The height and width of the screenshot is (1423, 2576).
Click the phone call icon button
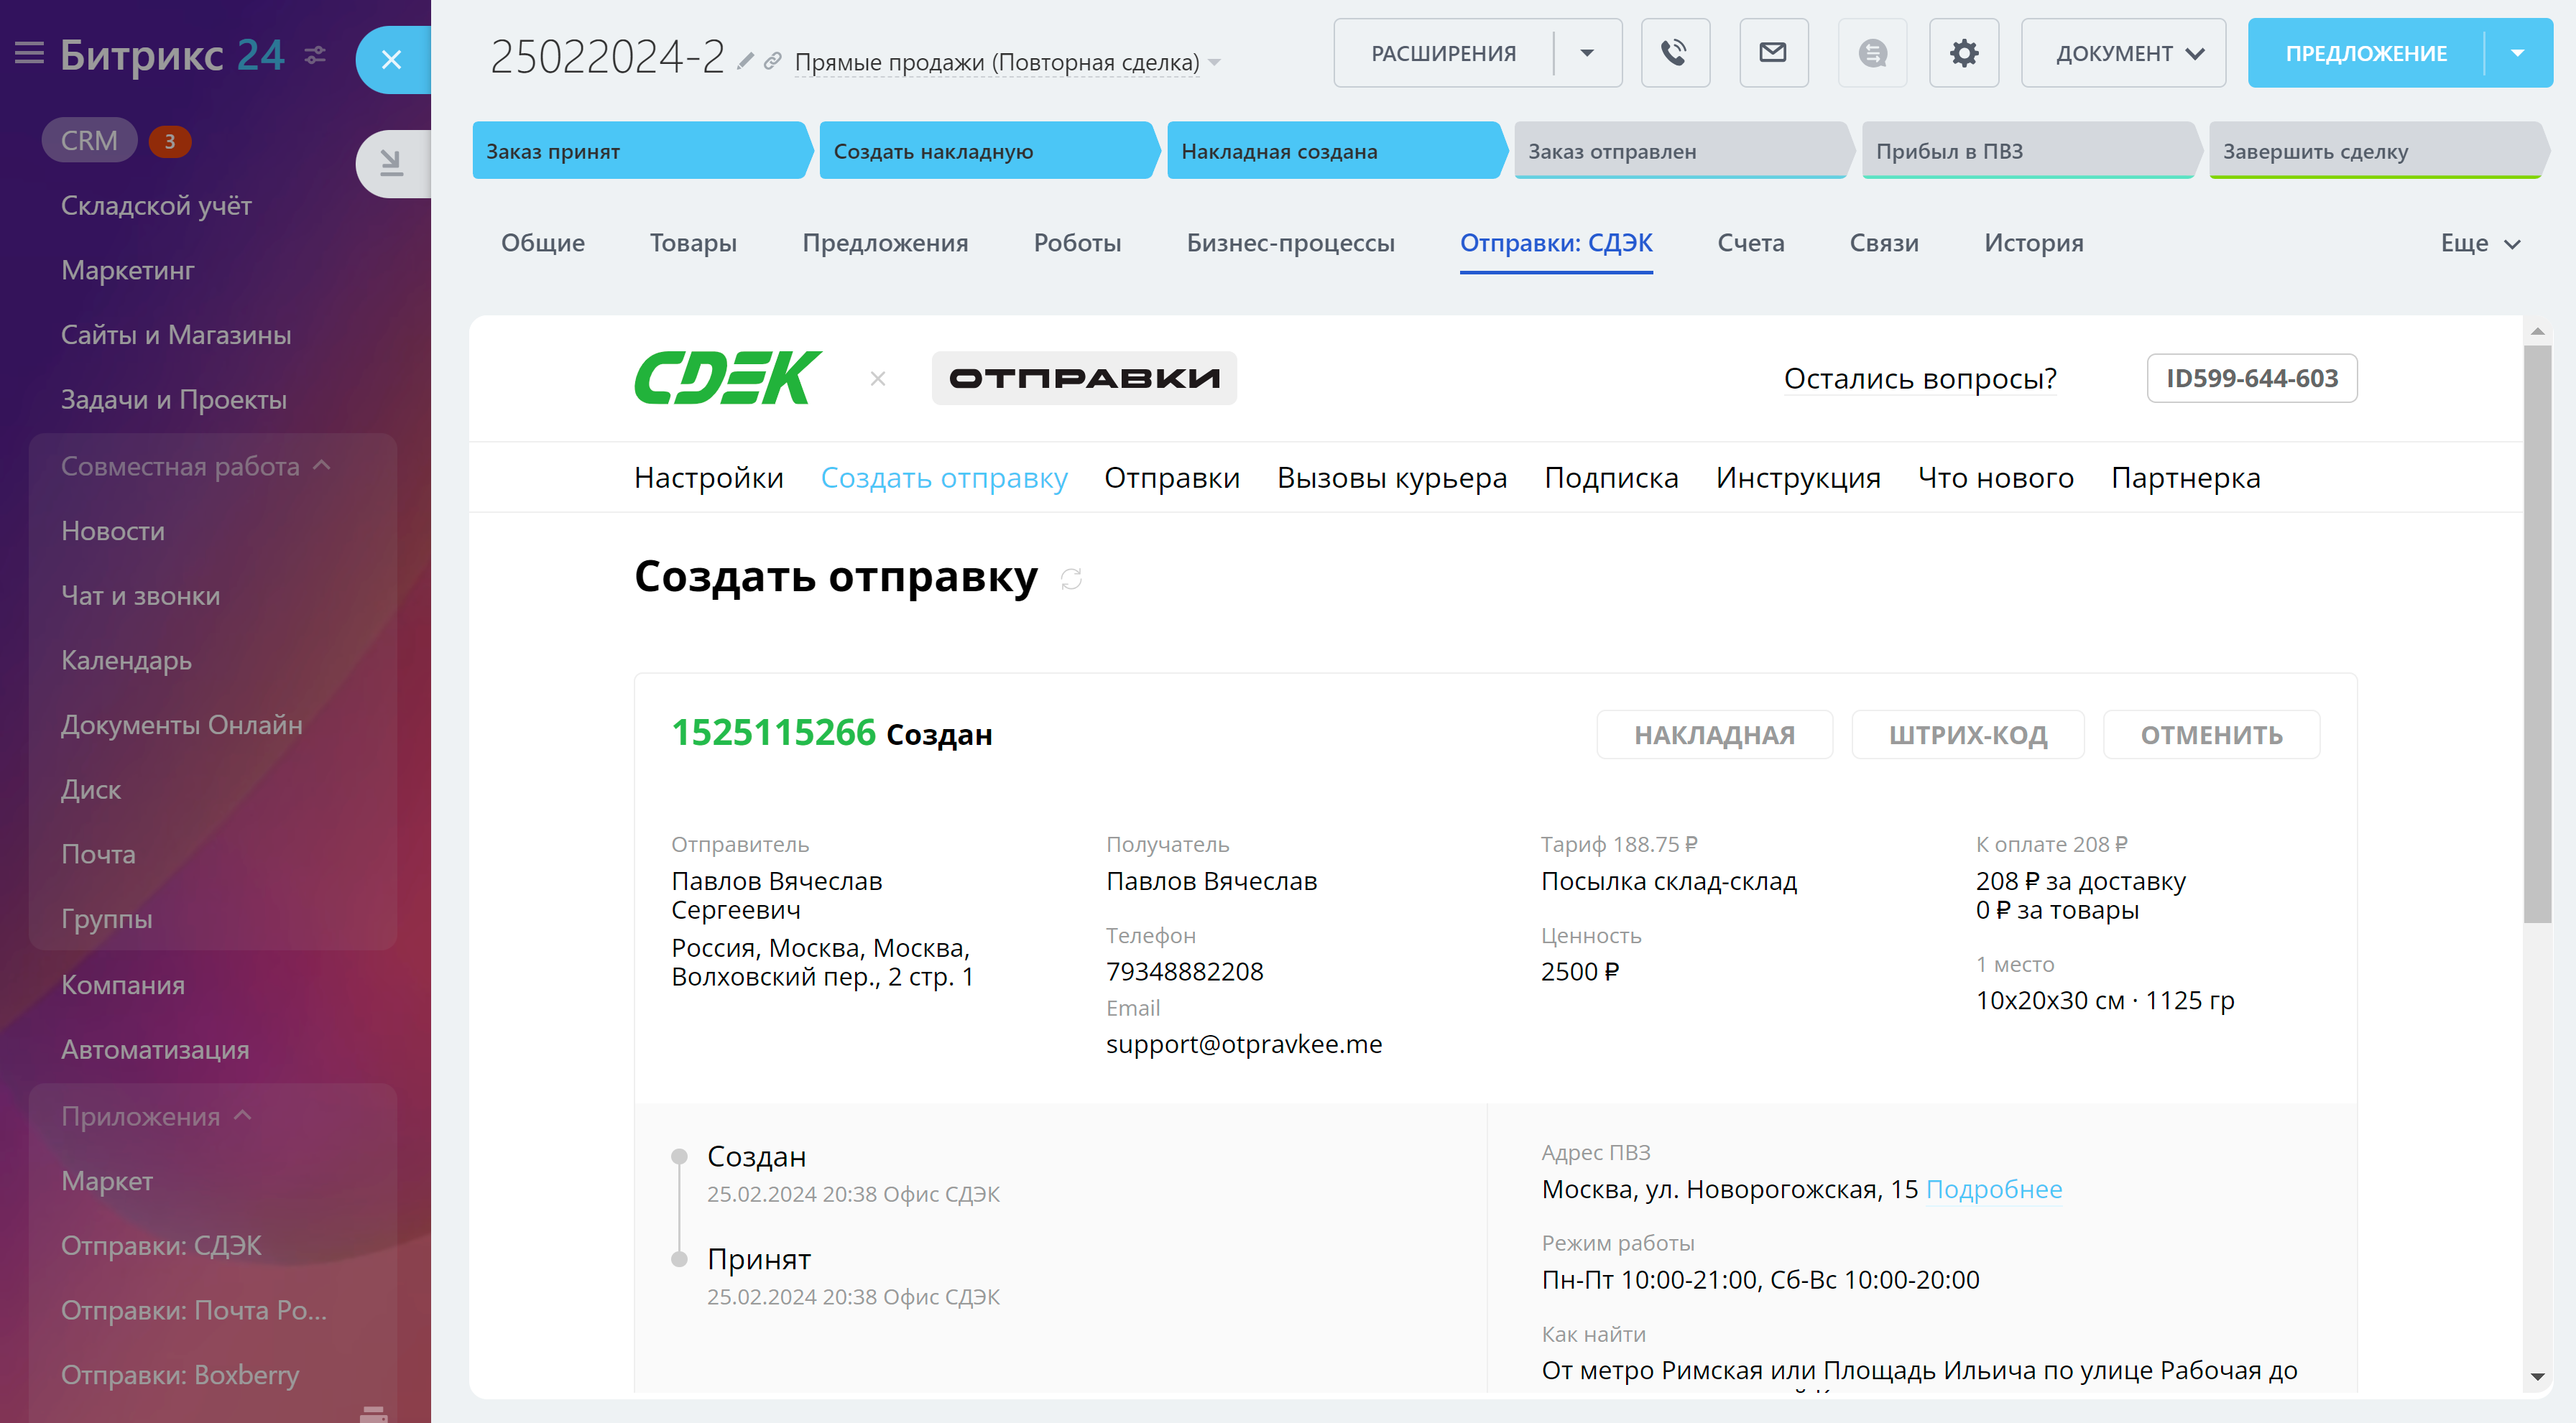[1675, 53]
